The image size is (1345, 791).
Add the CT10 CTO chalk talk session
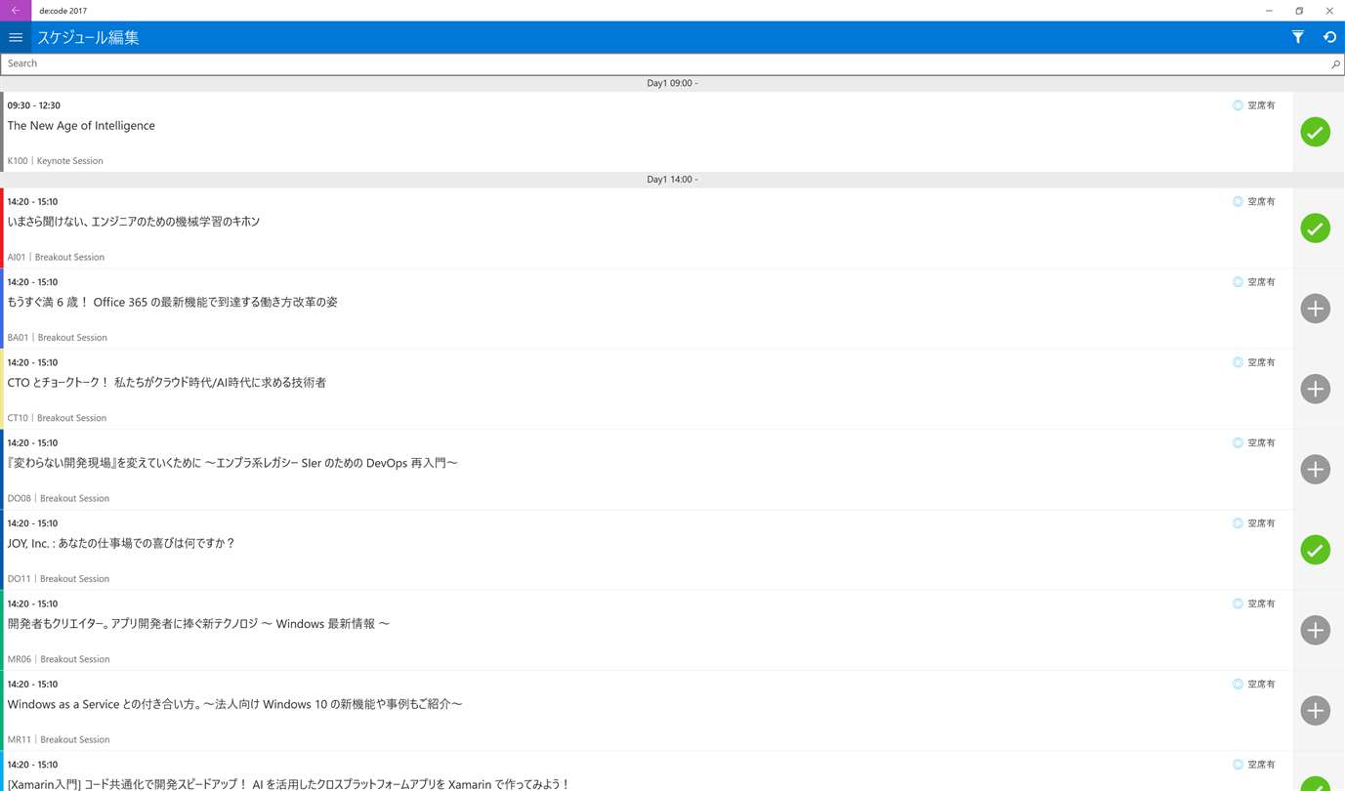(1315, 389)
